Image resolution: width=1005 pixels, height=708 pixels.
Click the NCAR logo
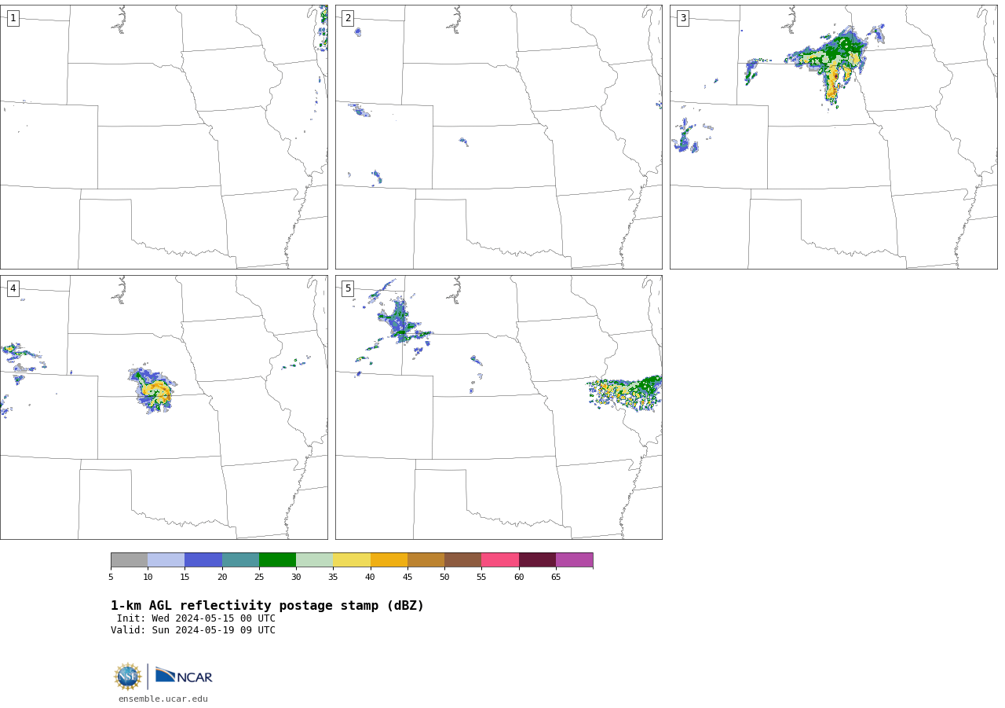pyautogui.click(x=184, y=677)
